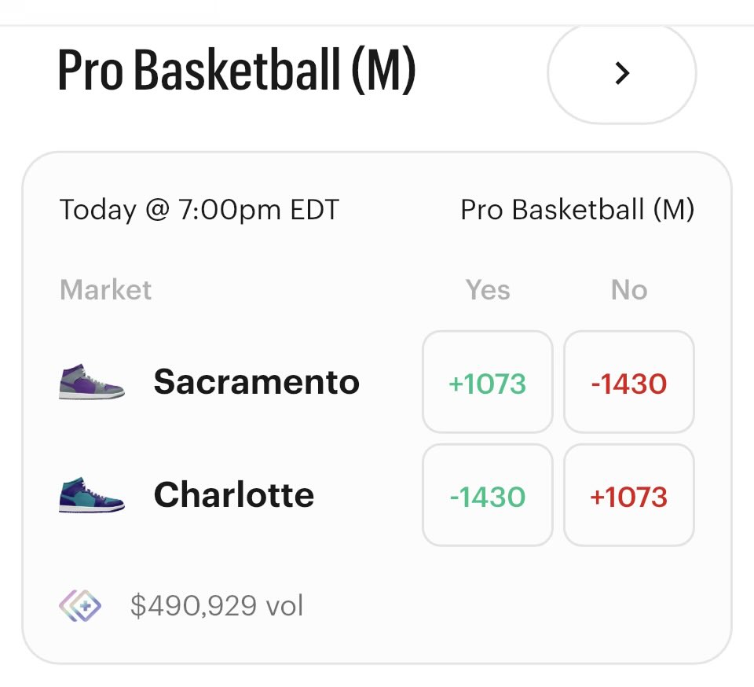Click the No column header
Viewport: 754px width, 687px height.
[x=629, y=290]
